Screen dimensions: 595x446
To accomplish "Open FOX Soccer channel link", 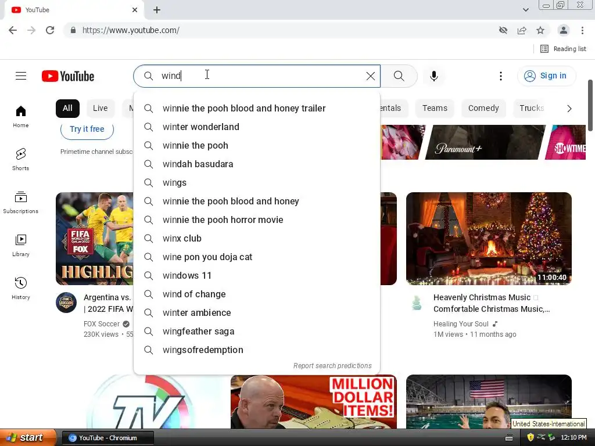I will 101,324.
